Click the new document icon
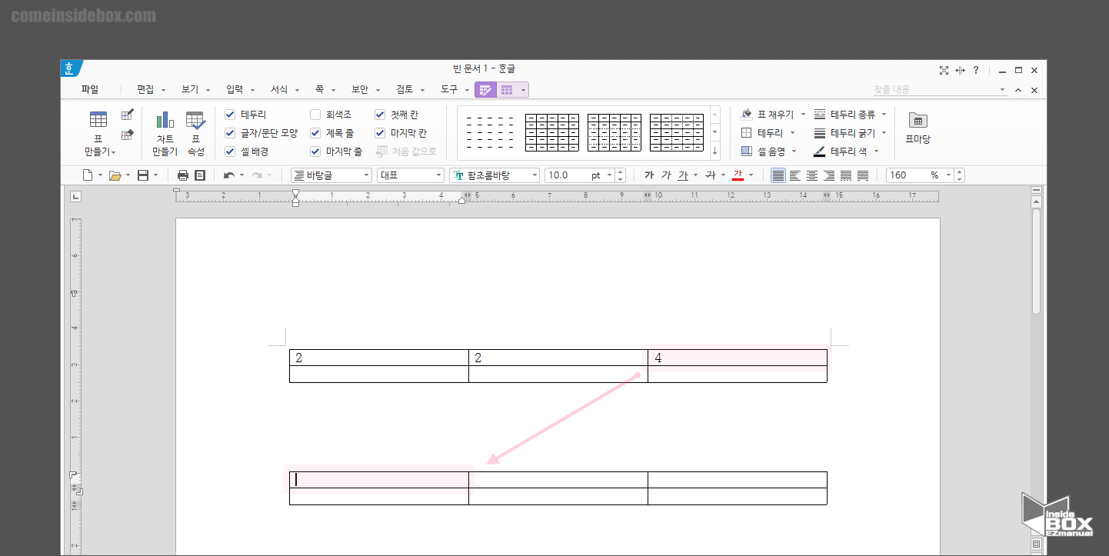 [x=88, y=175]
